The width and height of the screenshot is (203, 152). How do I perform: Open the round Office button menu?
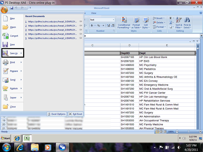tap(4, 10)
